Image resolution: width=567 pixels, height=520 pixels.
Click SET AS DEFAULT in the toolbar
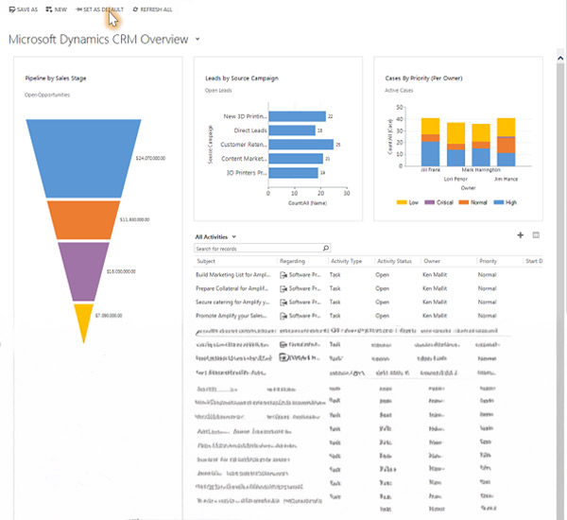99,9
